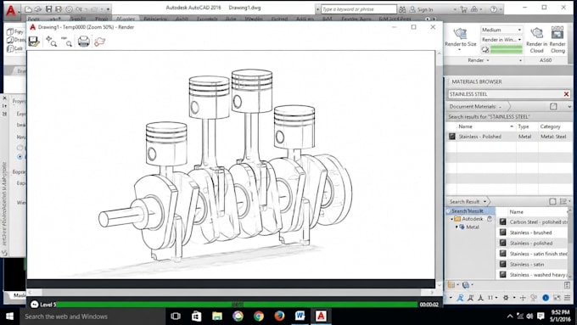Open the Search Result breadcrumb dropdown
This screenshot has width=577, height=325.
[x=485, y=202]
